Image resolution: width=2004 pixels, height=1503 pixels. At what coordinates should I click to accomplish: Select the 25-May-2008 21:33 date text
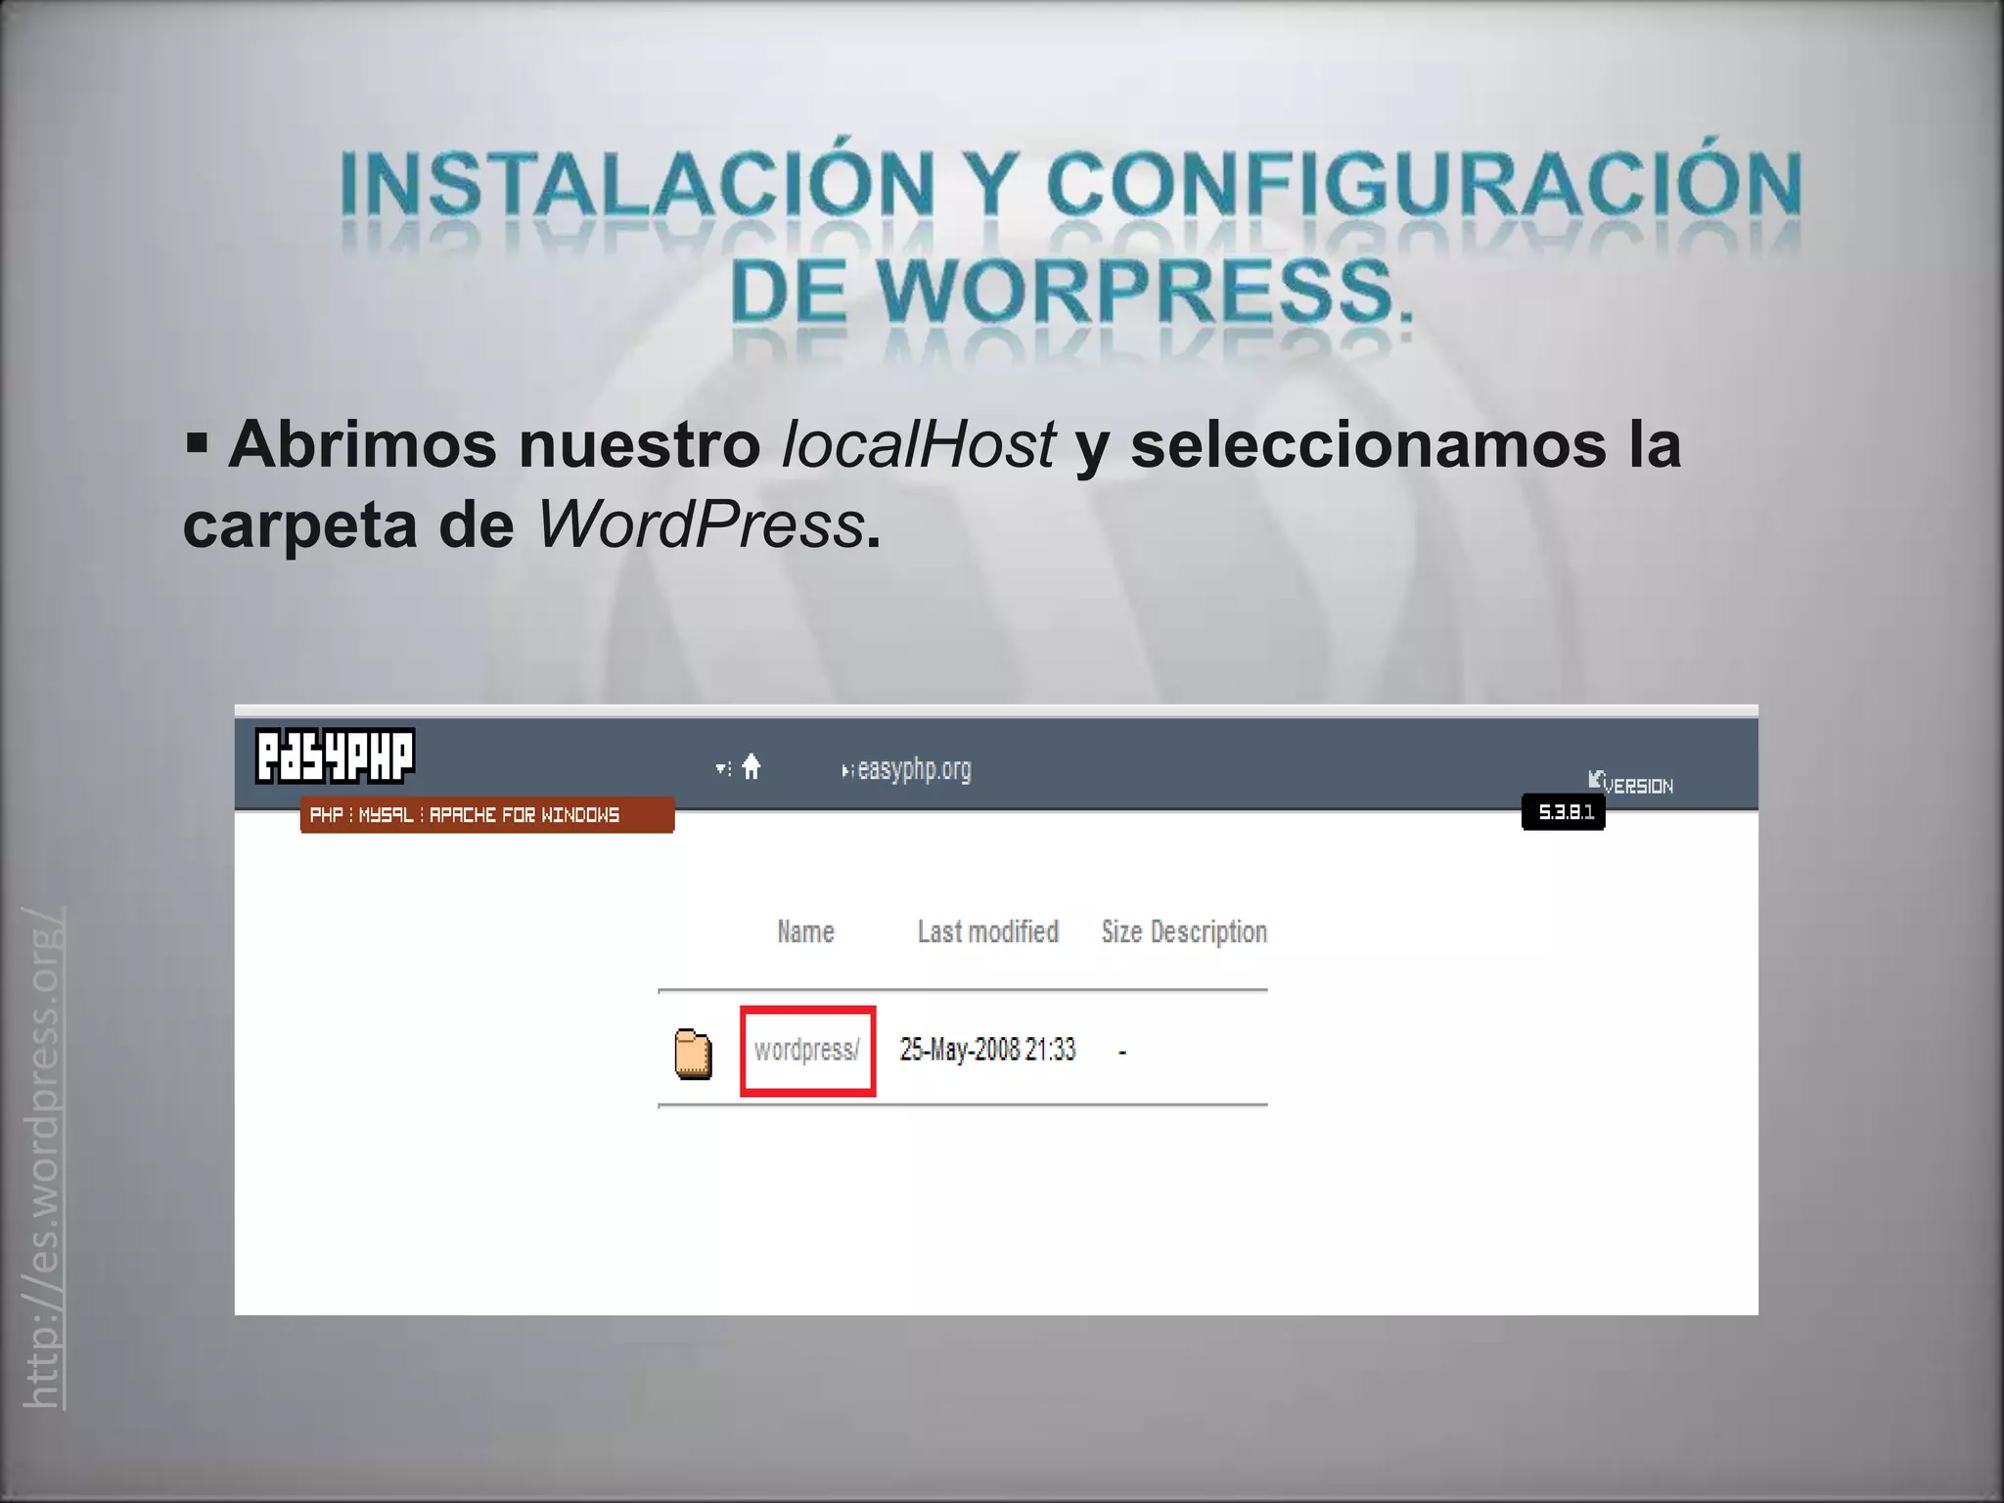tap(987, 1050)
